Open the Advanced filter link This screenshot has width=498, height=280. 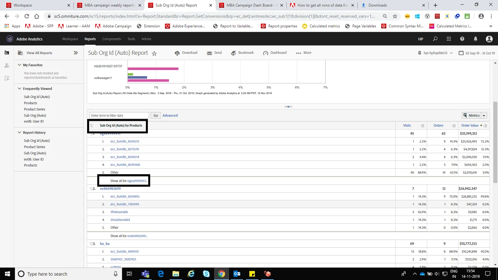point(170,115)
